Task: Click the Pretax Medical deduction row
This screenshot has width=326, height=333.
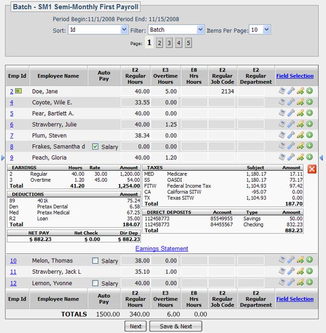Action: click(74, 213)
